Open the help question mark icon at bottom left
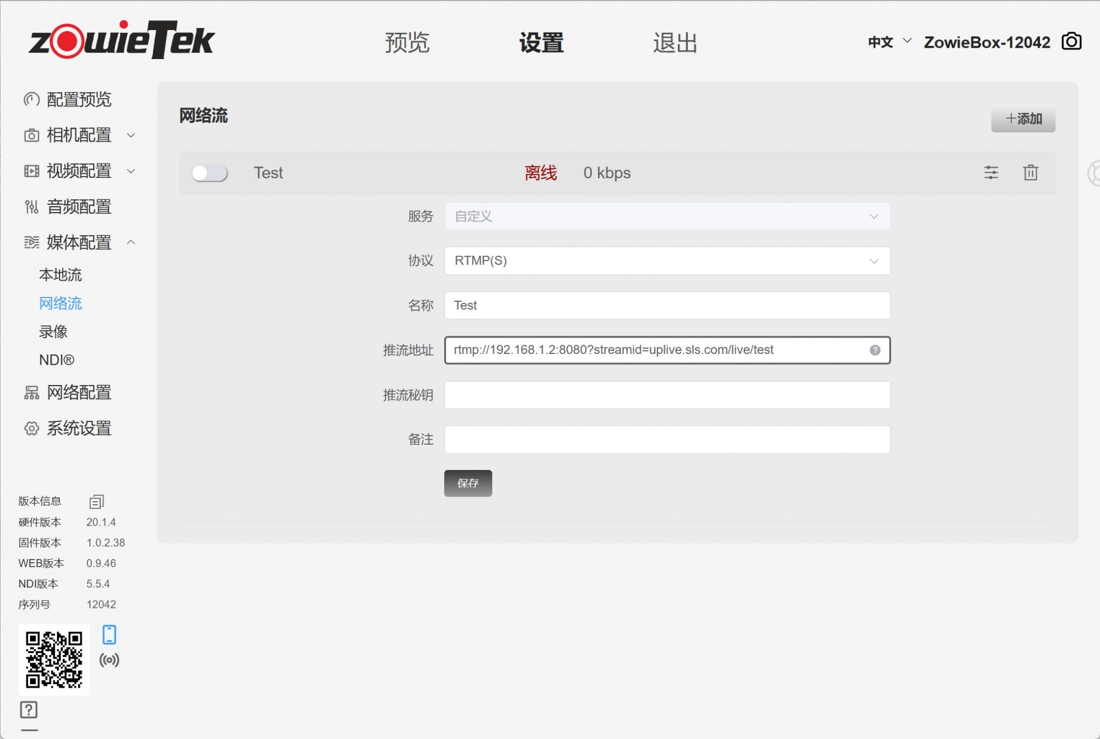Viewport: 1100px width, 739px height. coord(28,709)
